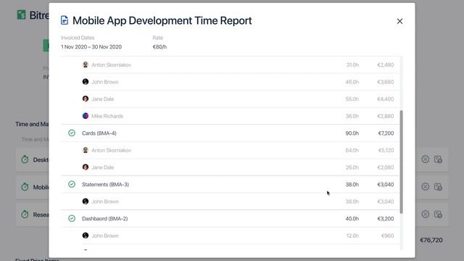Screen dimensions: 464x261
Task: Click the Bitrix logo icon in the background page
Action: 21,14
